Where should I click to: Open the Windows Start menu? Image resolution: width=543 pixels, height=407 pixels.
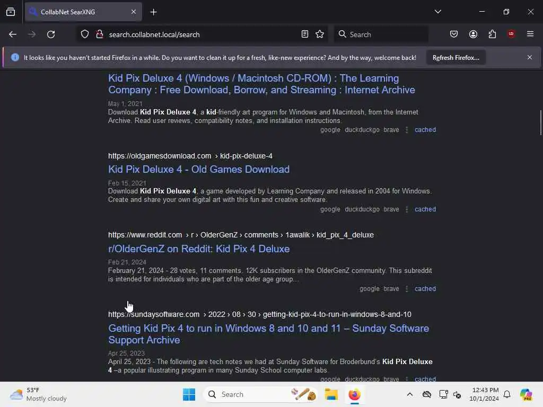pos(189,394)
